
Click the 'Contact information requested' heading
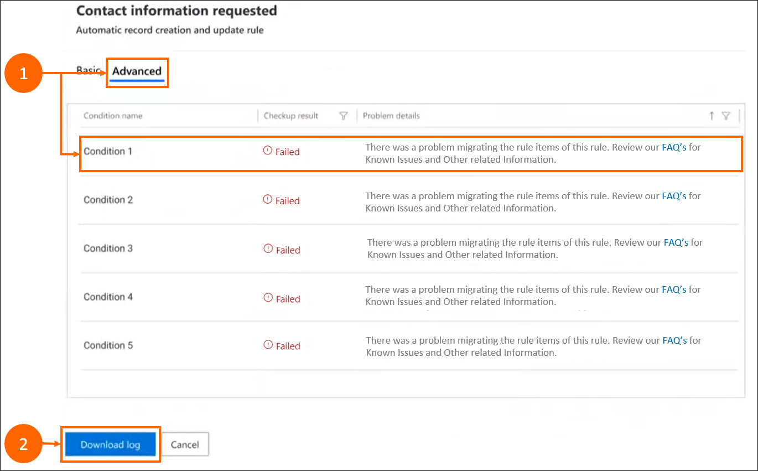176,11
